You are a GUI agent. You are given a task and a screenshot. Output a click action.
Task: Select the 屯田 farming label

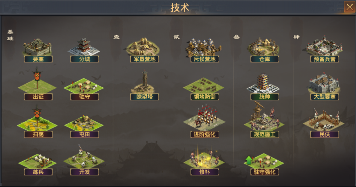[84, 134]
